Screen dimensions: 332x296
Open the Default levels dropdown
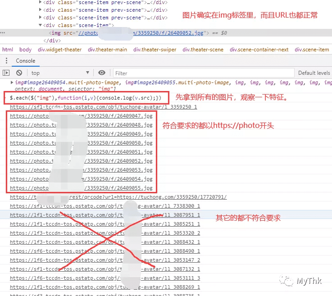(314, 73)
